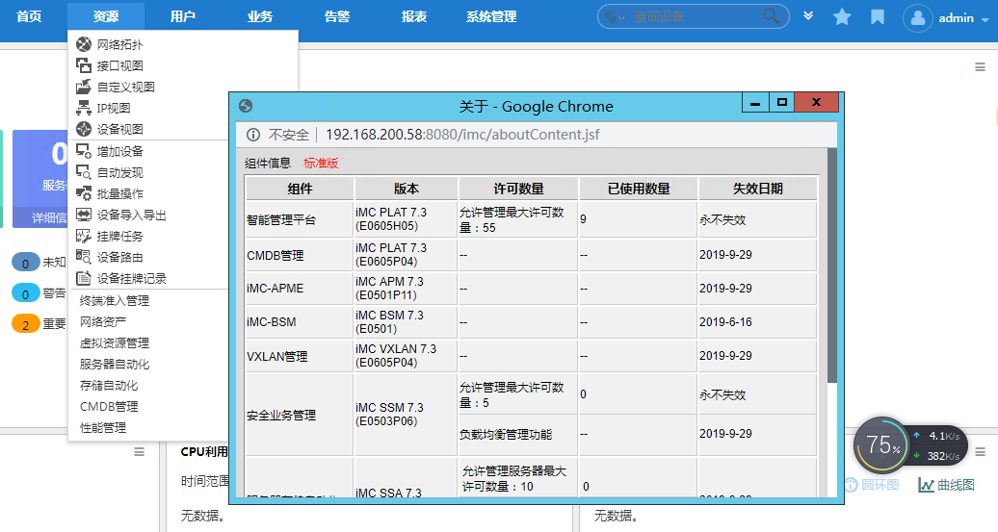Click the 网络拓扑 network topology icon
998x532 pixels.
tap(84, 44)
